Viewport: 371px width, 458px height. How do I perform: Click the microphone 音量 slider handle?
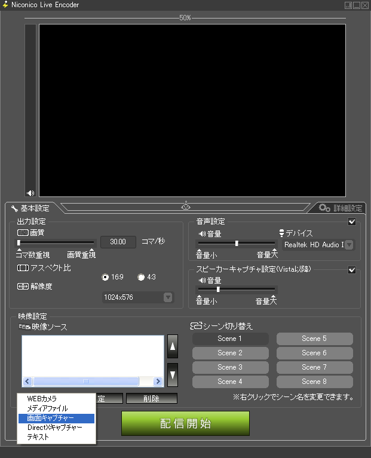click(x=237, y=243)
